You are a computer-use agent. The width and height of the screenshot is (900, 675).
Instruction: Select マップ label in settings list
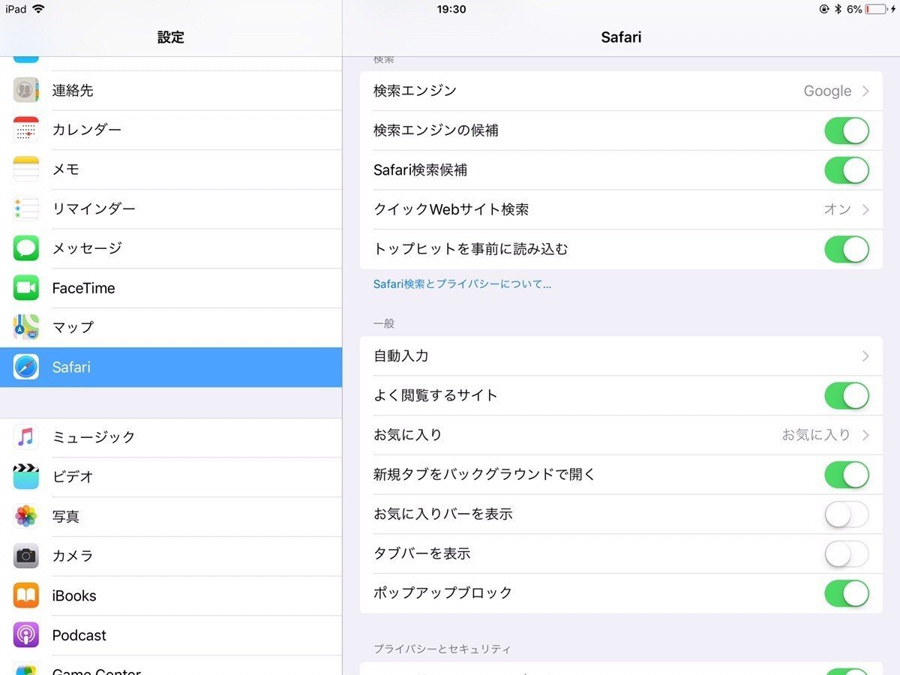coord(73,327)
